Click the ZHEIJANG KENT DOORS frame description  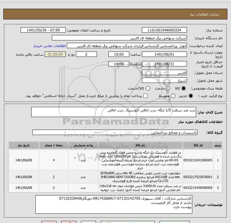tap(140, 177)
